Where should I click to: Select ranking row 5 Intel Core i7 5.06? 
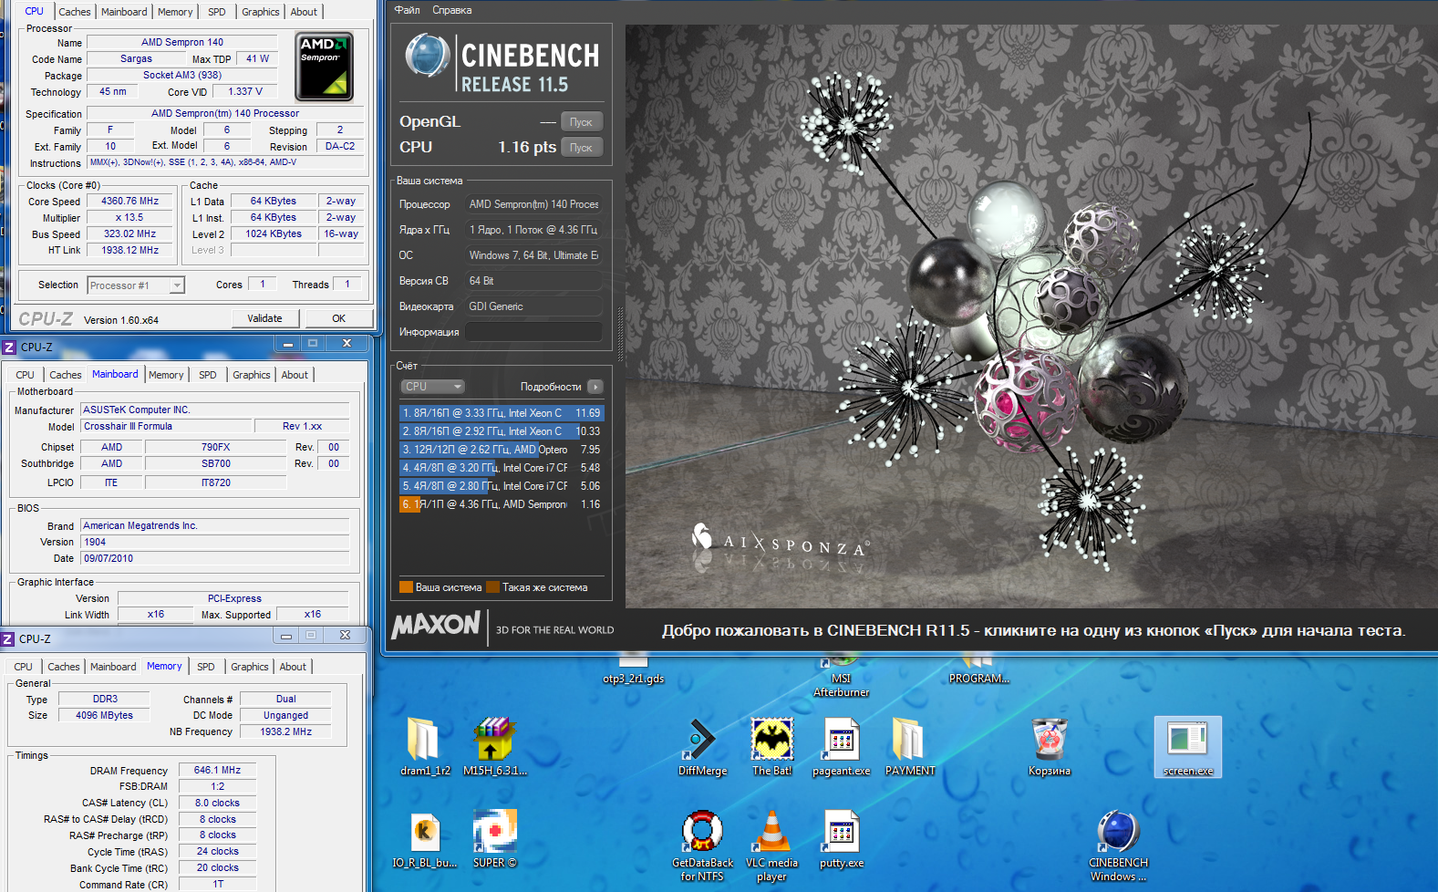(x=502, y=486)
